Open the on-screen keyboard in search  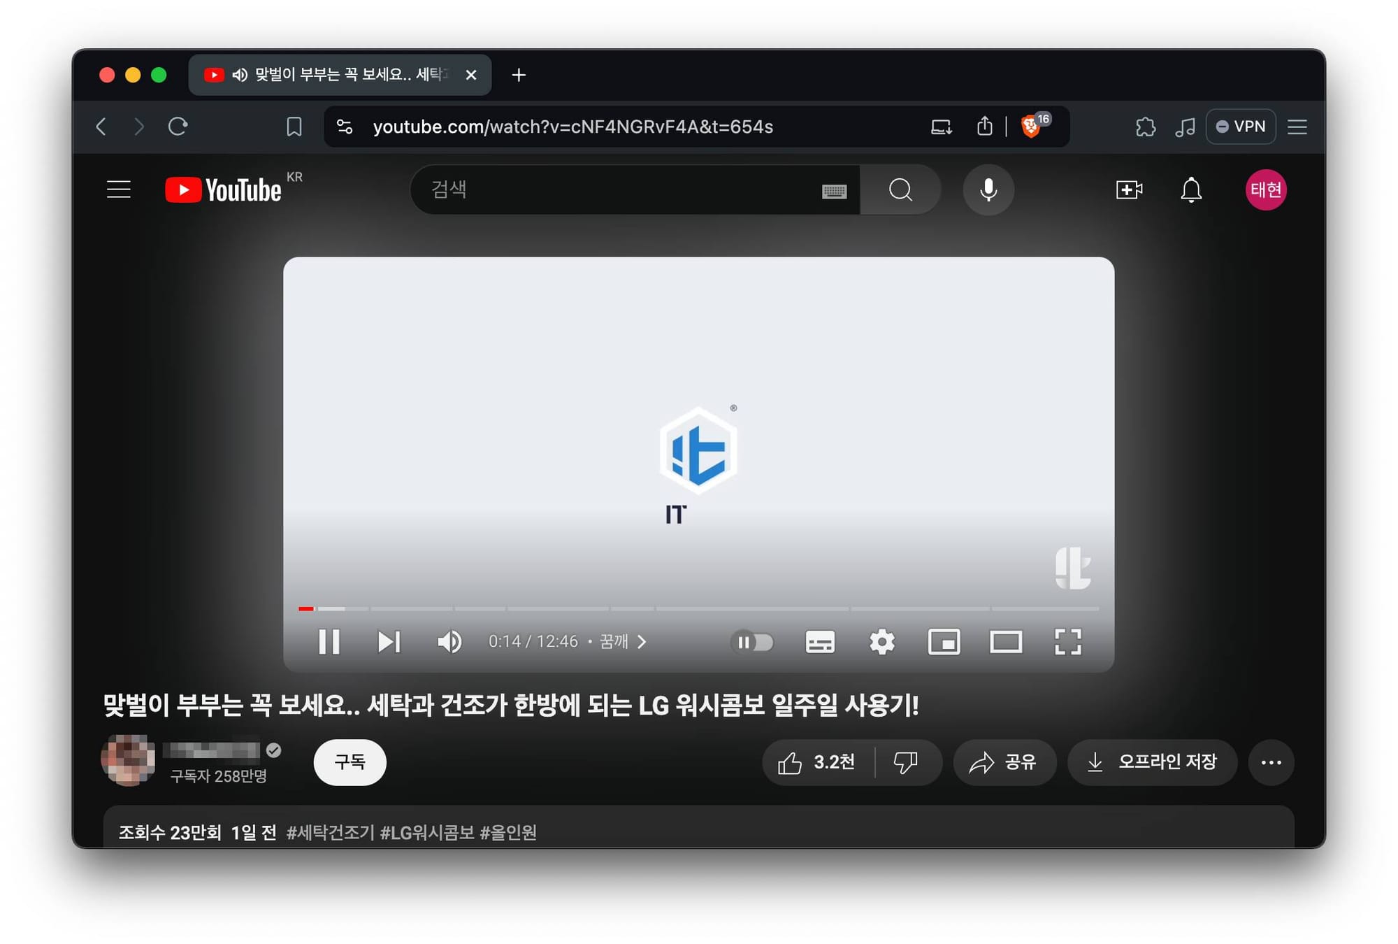click(x=834, y=191)
